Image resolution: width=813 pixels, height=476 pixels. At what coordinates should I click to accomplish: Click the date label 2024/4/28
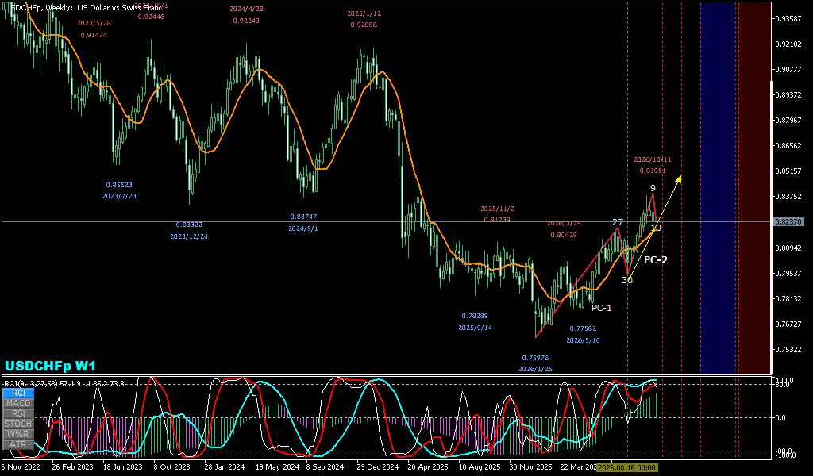click(246, 9)
